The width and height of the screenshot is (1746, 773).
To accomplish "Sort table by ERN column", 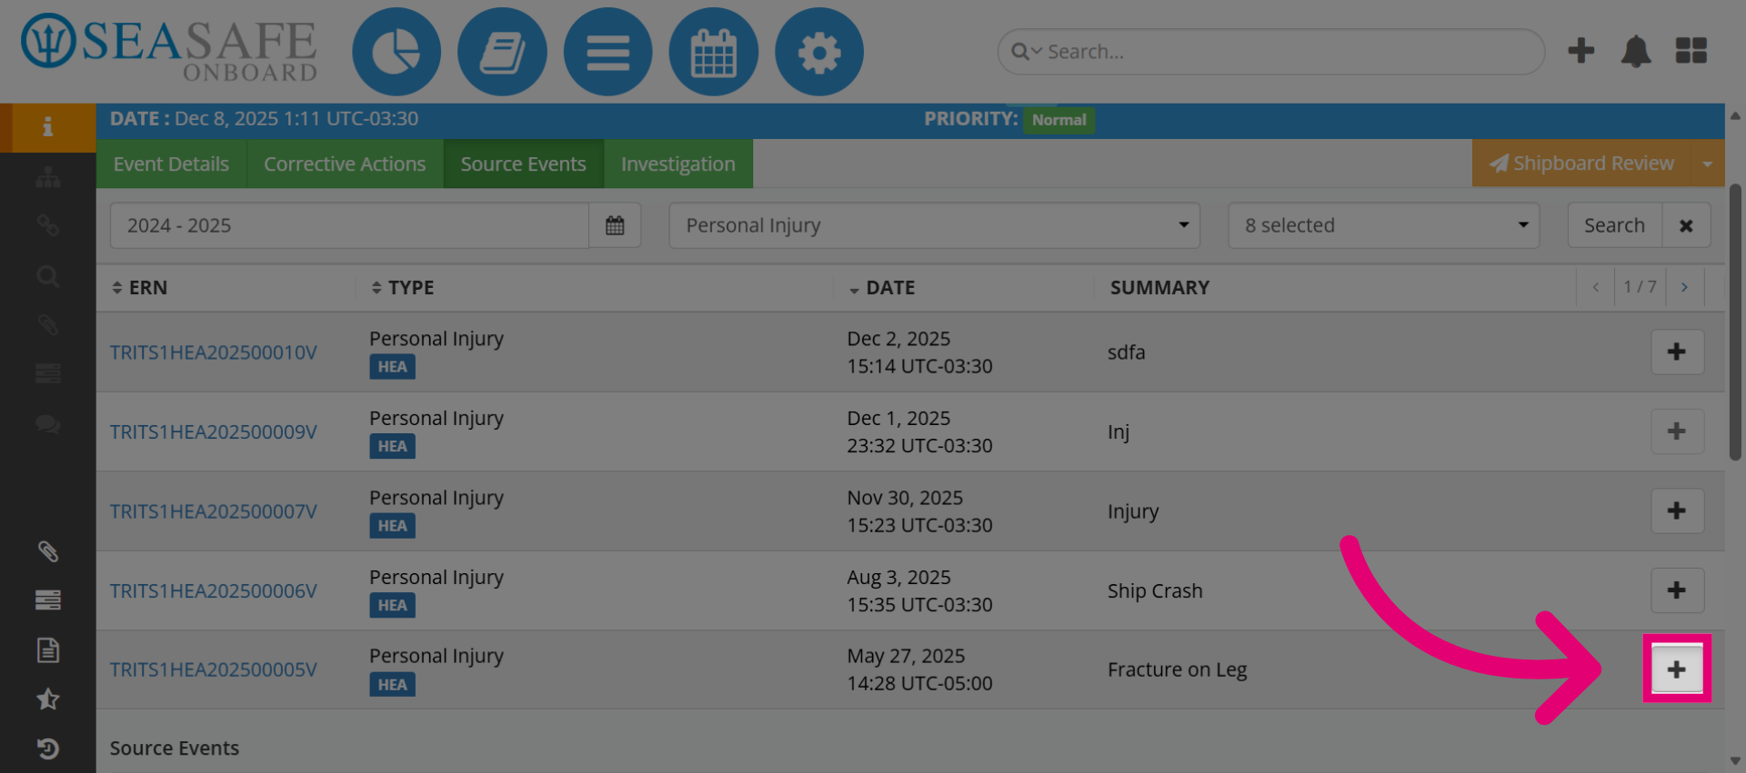I will coord(139,288).
